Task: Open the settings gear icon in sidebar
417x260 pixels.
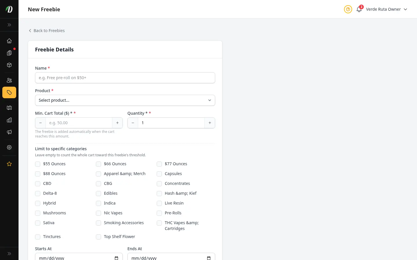Action: 9,147
